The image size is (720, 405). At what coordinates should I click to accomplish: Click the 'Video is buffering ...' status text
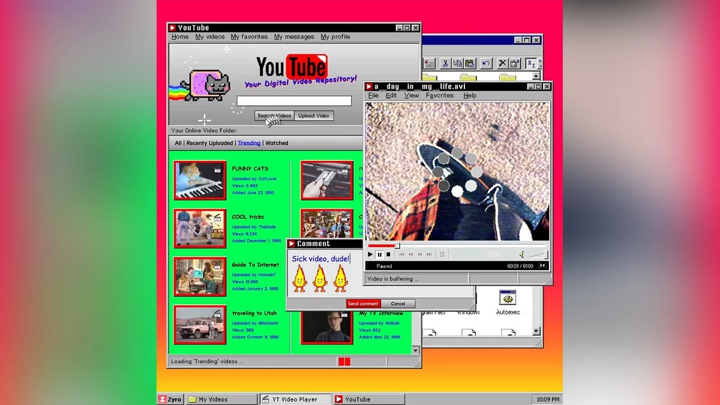click(393, 279)
